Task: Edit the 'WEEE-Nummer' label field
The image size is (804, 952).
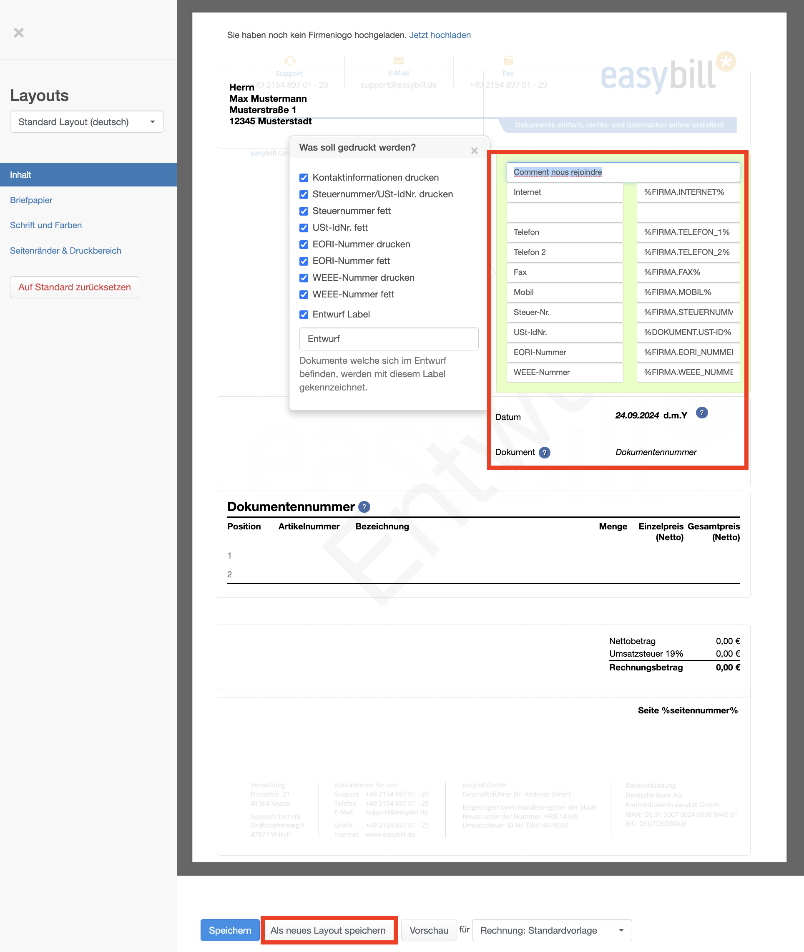Action: tap(565, 373)
